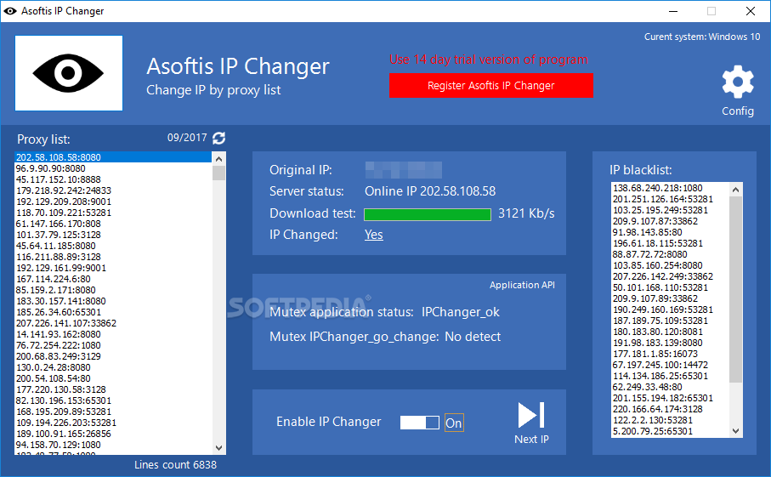Image resolution: width=771 pixels, height=477 pixels.
Task: Select proxy 45.64.11.185:8080
Action: coord(113,246)
